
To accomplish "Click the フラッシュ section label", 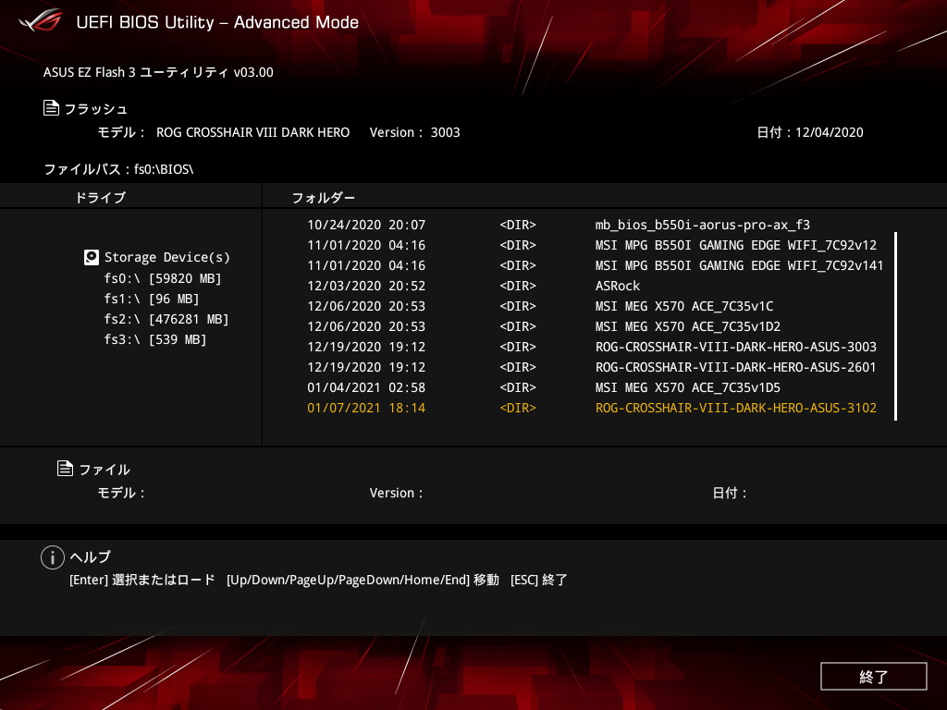I will click(95, 109).
